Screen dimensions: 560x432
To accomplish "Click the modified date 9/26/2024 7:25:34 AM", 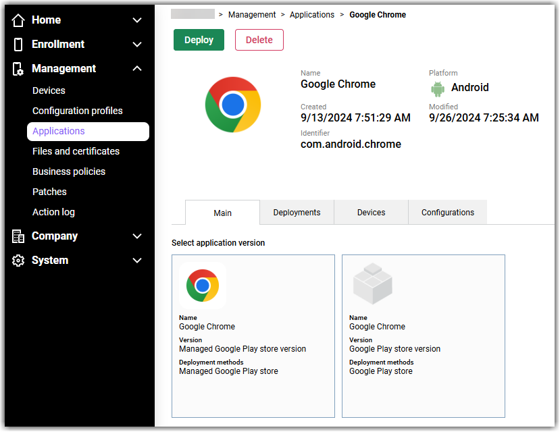I will pos(484,117).
